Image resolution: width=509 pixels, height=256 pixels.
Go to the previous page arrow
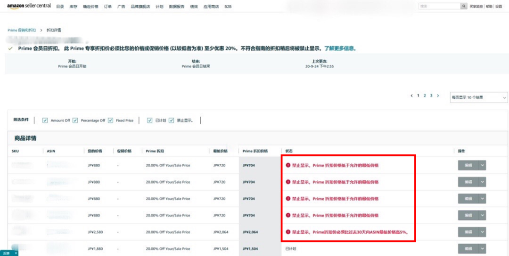[411, 96]
